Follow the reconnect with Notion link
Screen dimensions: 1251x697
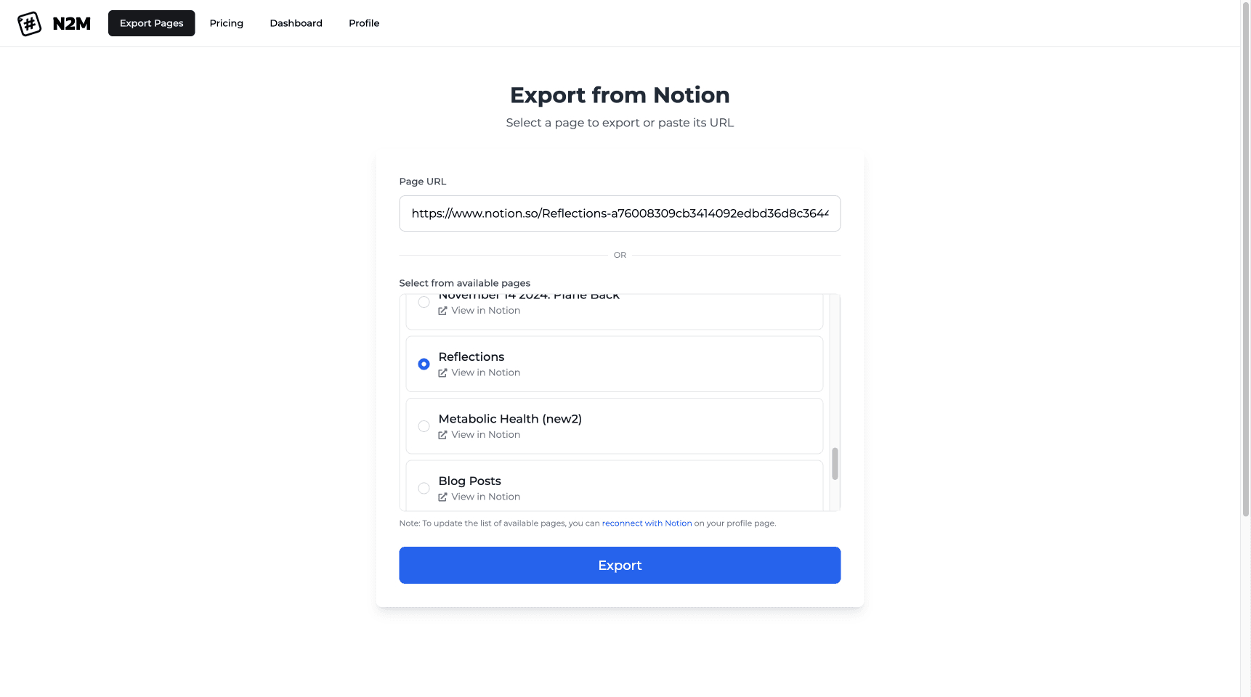click(x=647, y=523)
